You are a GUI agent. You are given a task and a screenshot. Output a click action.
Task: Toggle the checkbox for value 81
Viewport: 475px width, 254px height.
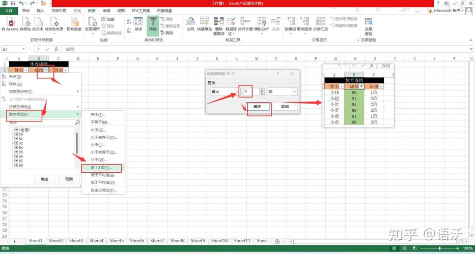pos(16,139)
